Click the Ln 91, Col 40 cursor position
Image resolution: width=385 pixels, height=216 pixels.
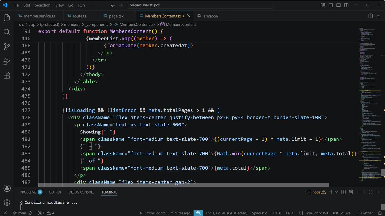227,213
